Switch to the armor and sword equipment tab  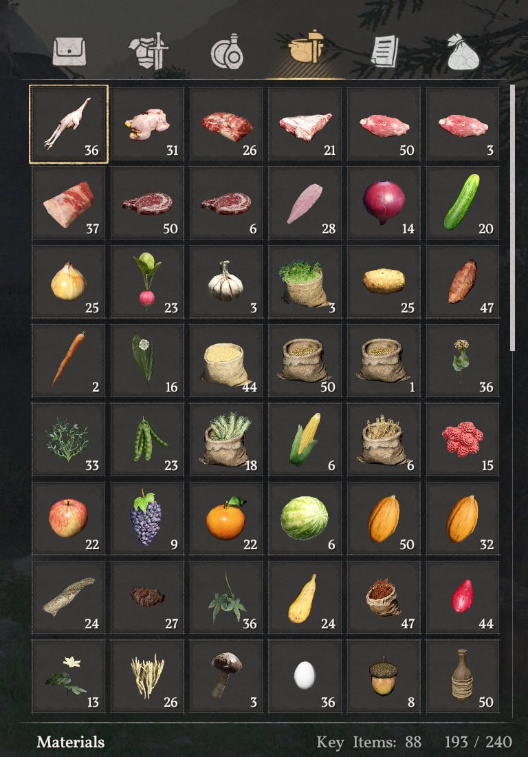point(148,51)
